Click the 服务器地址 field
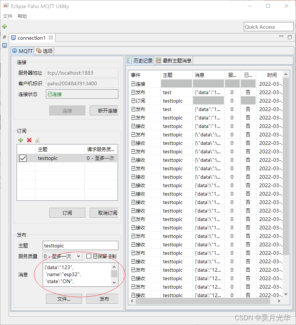This screenshot has width=296, height=325. click(82, 73)
